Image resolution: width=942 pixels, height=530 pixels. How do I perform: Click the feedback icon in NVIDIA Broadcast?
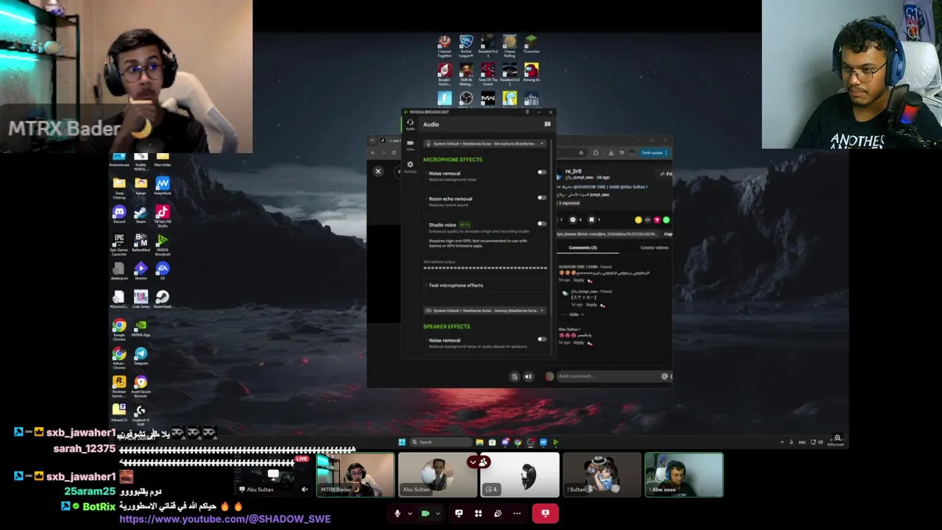[547, 124]
